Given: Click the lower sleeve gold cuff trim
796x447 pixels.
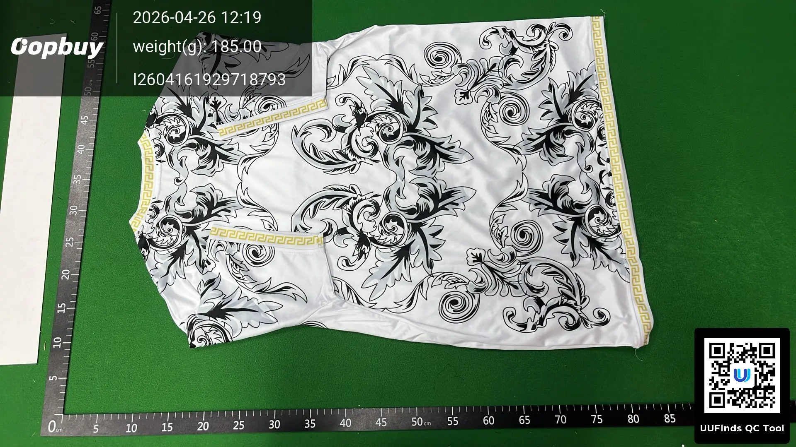Looking at the screenshot, I should click(x=266, y=236).
